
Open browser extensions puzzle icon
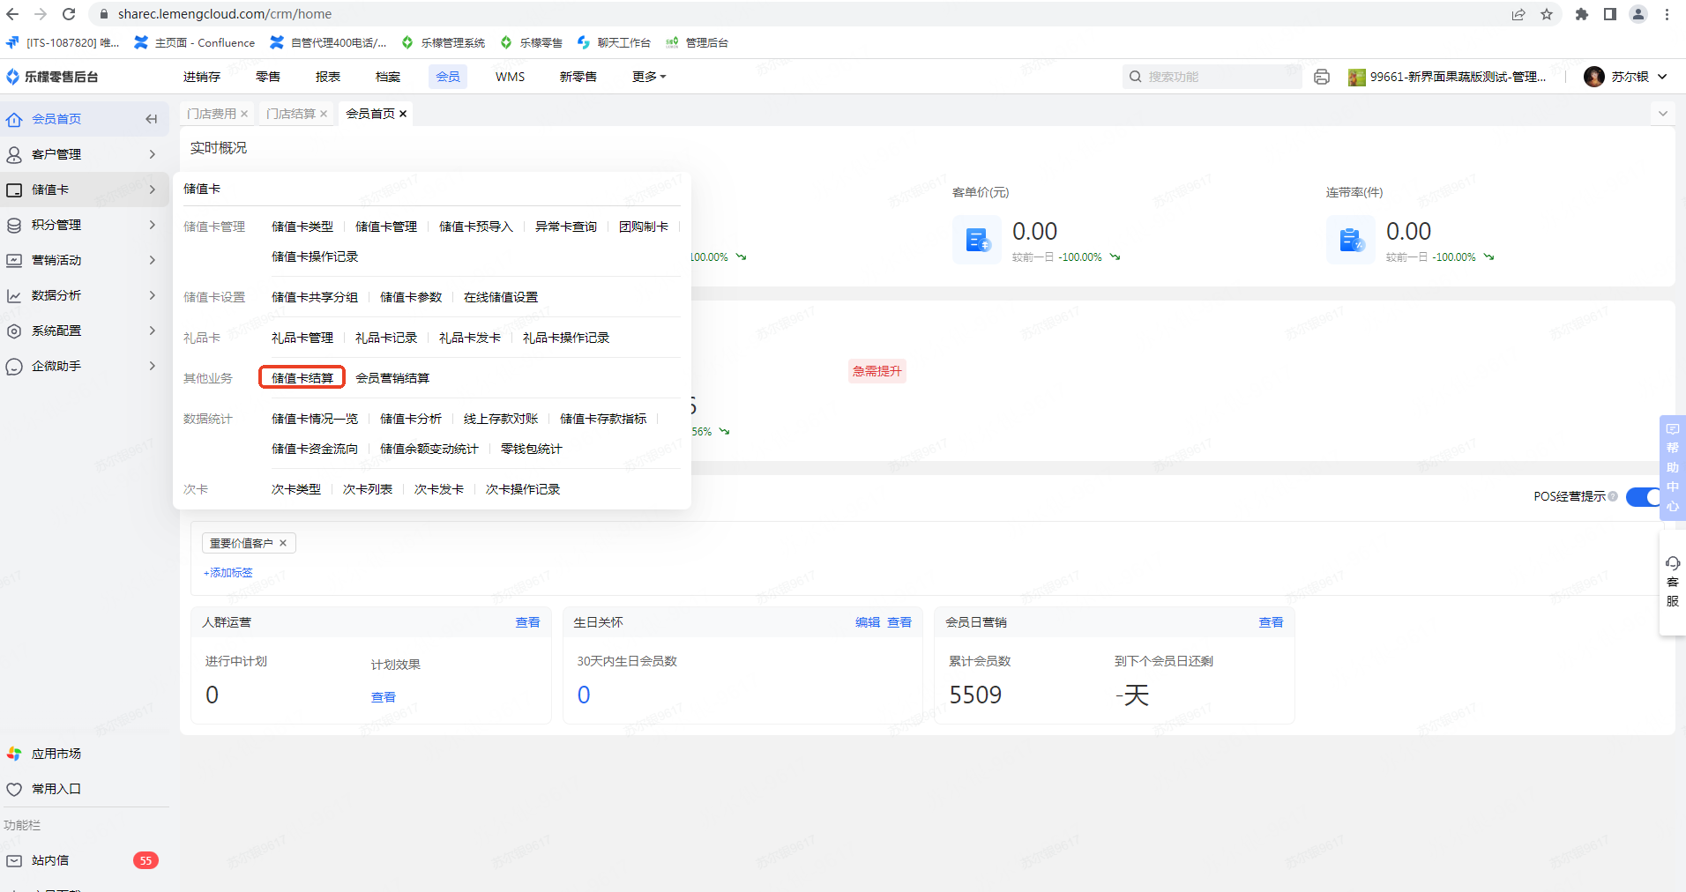[x=1582, y=14]
